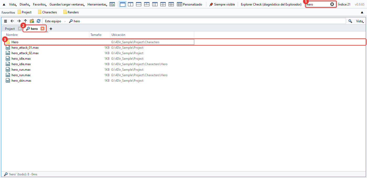Choose the two horizontal panes layout
The image size is (367, 178).
pos(139,4)
